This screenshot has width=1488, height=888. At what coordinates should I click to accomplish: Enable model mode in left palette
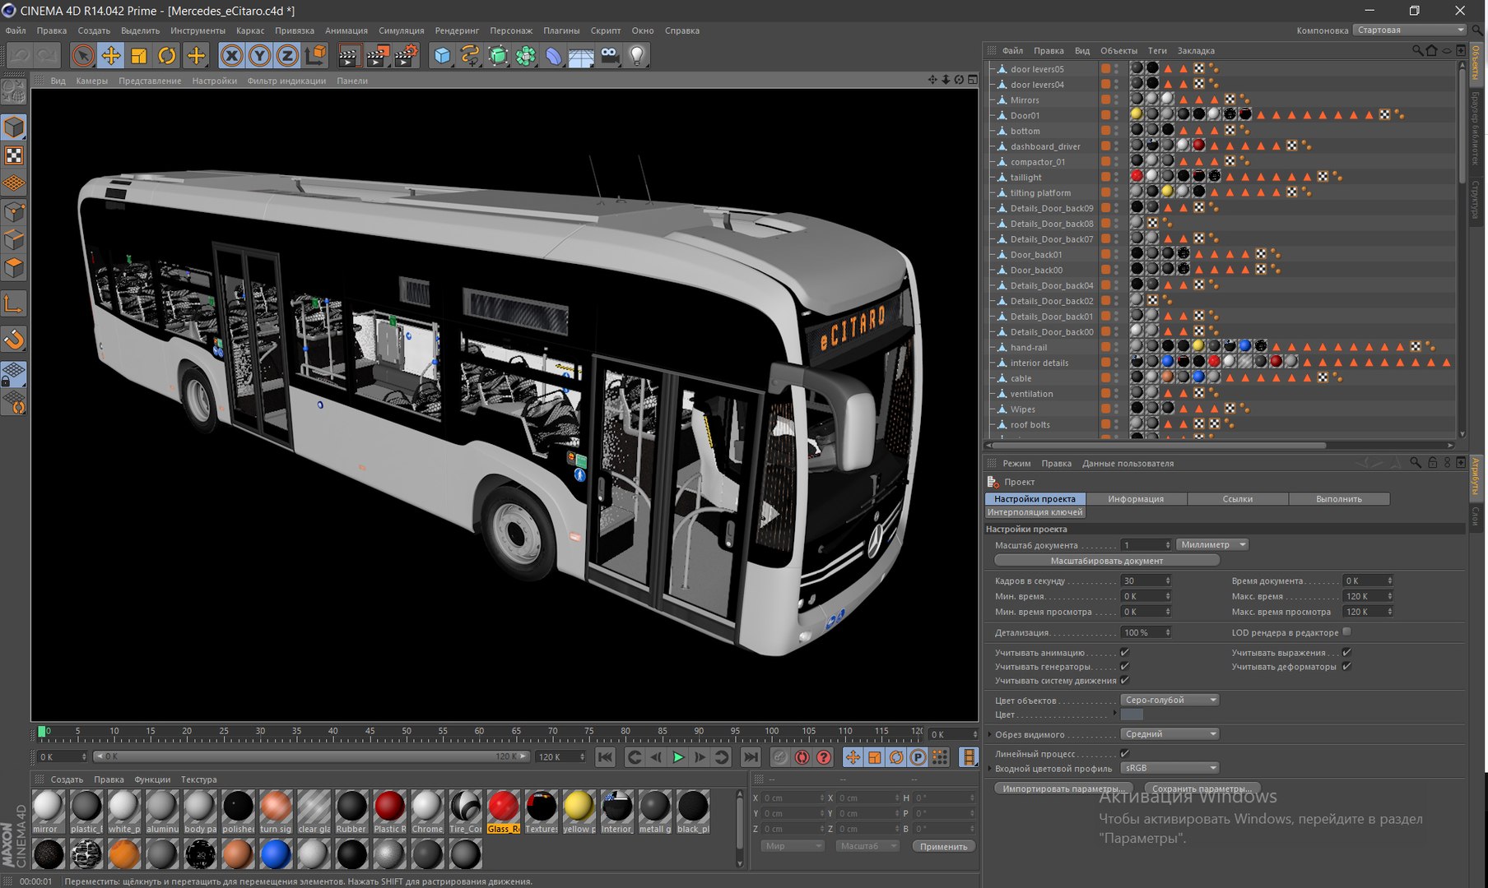pos(14,127)
